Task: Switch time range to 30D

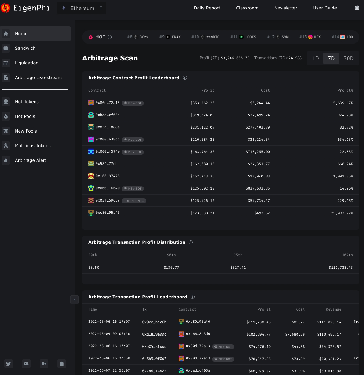Action: [x=348, y=58]
